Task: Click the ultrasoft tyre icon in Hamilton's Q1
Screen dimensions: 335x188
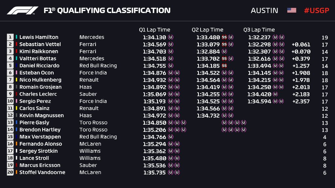Action: [170, 37]
